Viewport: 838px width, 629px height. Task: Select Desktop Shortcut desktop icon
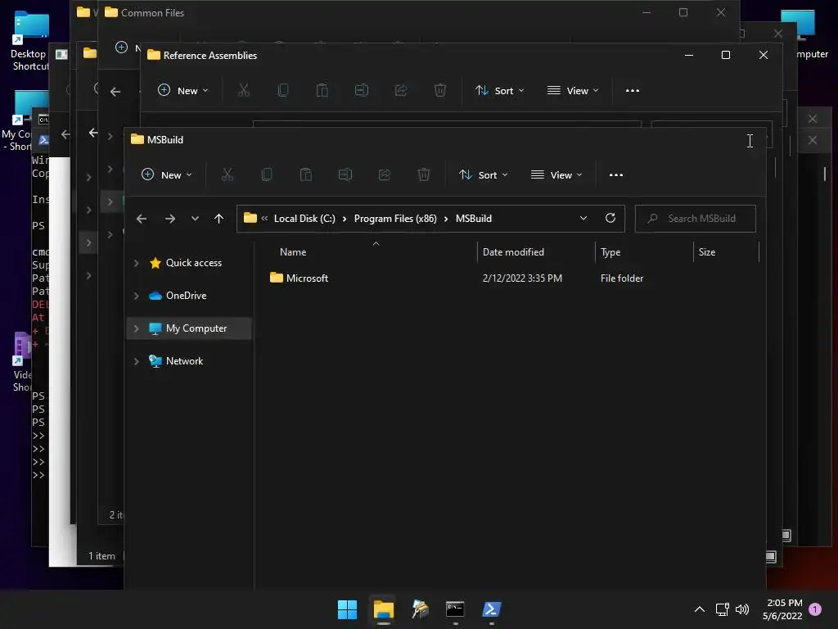coord(30,41)
